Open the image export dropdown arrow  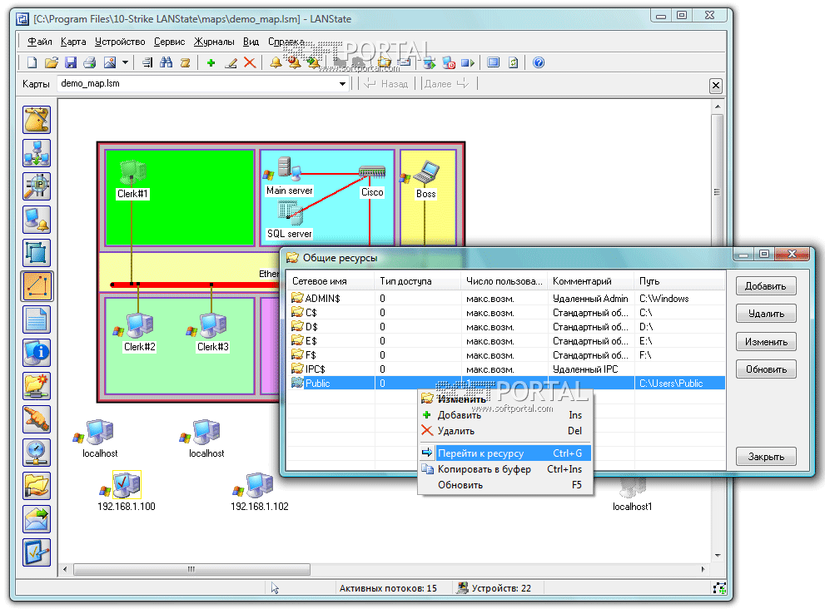(125, 62)
